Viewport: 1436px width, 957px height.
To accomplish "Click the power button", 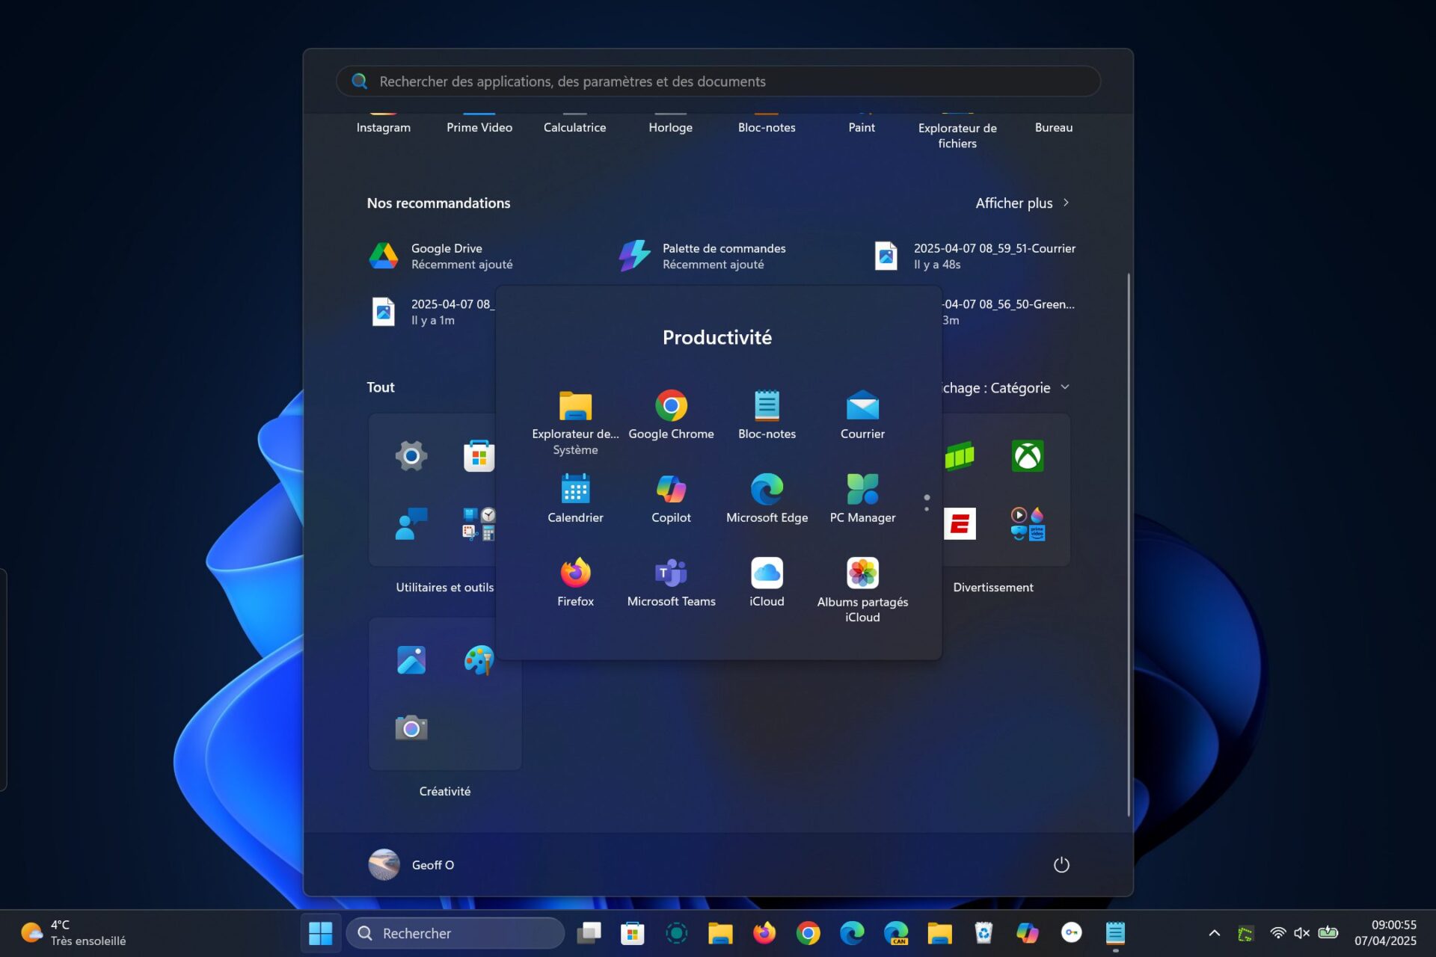I will click(x=1061, y=865).
